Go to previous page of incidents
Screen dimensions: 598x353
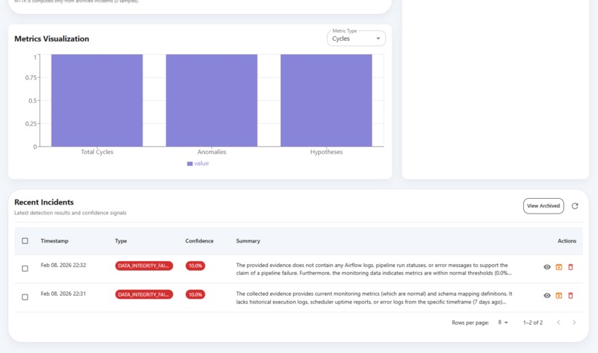coord(559,323)
